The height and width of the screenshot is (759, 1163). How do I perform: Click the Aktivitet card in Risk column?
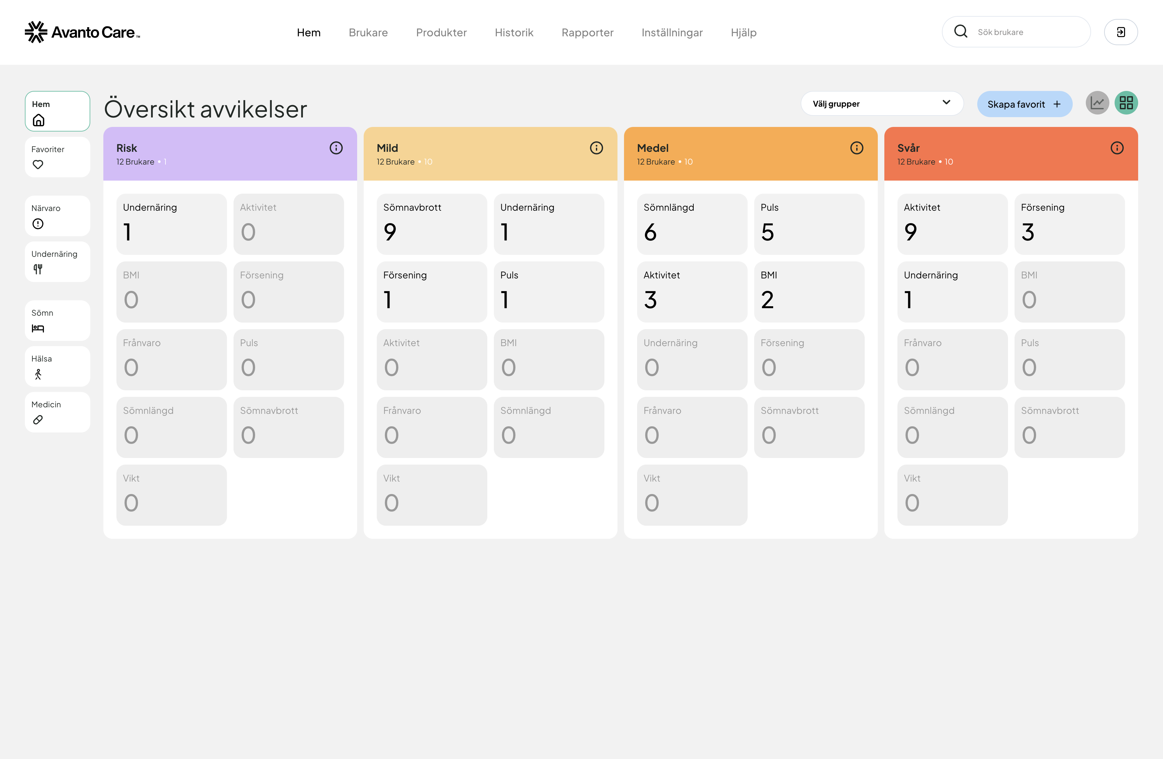[289, 224]
